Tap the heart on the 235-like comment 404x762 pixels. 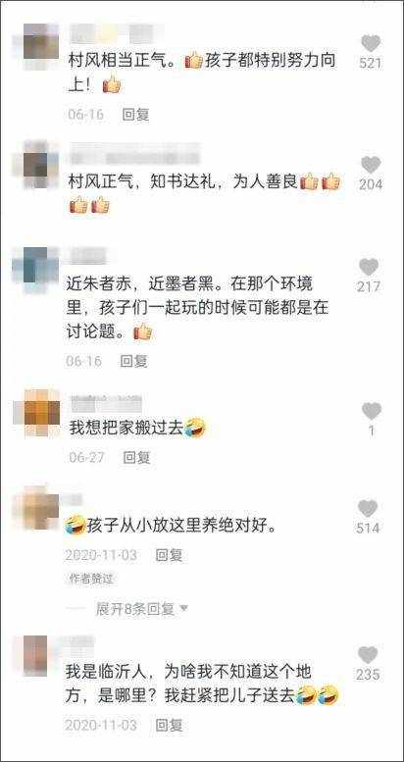point(368,655)
